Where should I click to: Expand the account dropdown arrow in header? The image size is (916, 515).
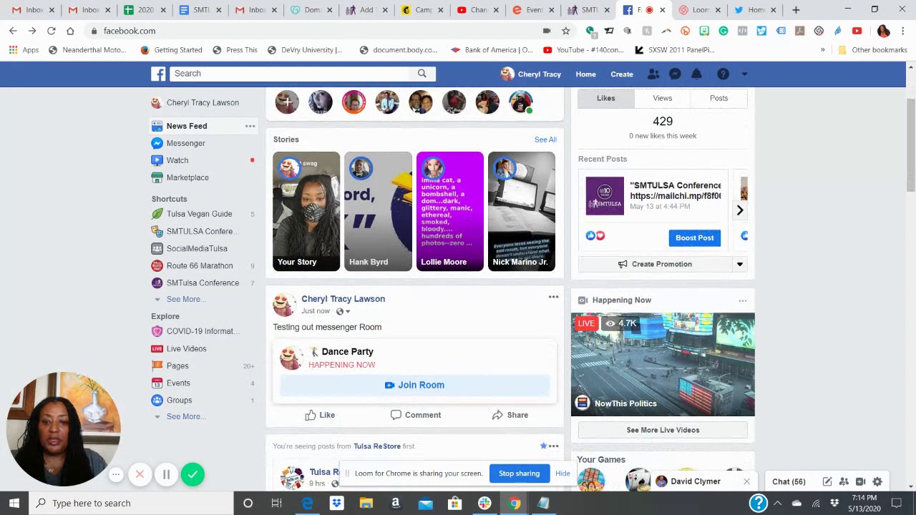[744, 74]
